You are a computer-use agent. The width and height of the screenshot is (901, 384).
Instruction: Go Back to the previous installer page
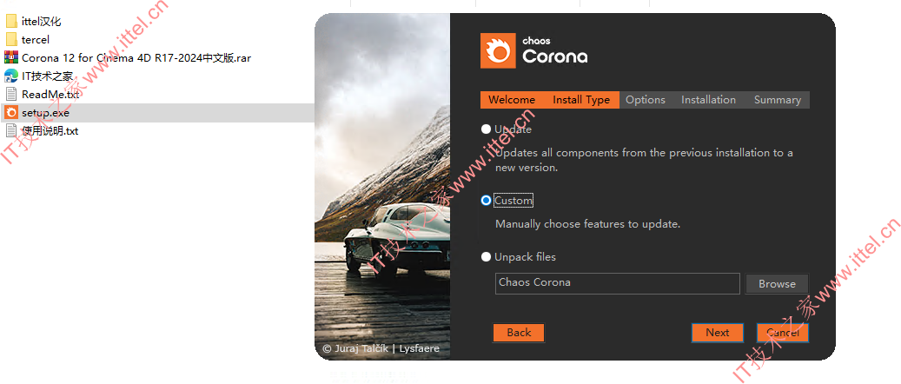(x=519, y=333)
